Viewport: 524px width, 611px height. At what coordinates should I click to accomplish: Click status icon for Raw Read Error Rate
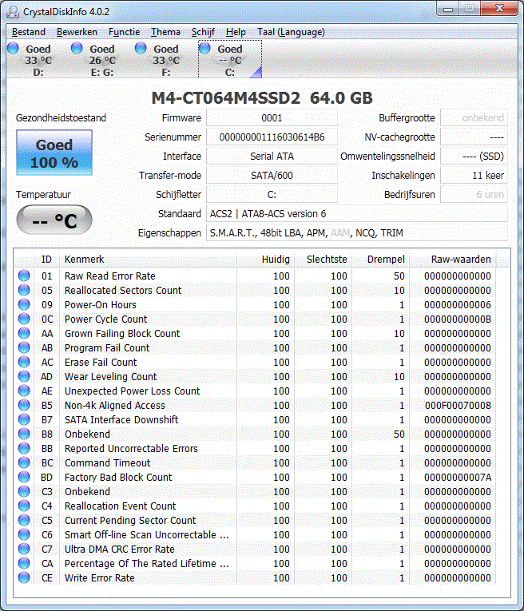click(x=24, y=276)
